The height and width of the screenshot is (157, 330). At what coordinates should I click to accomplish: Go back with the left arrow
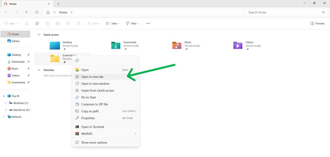(x=6, y=12)
